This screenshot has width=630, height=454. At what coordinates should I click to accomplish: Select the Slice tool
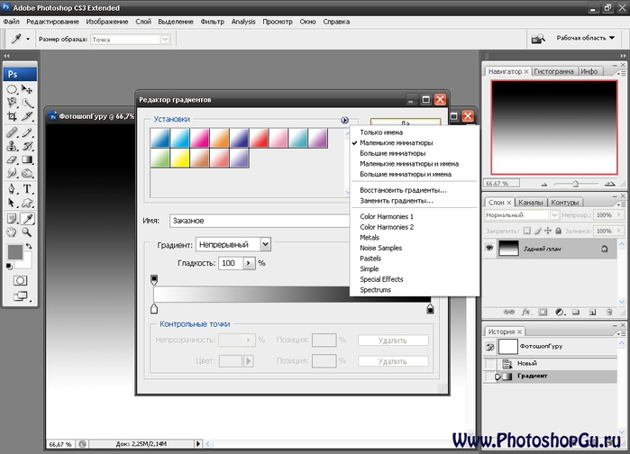click(27, 116)
